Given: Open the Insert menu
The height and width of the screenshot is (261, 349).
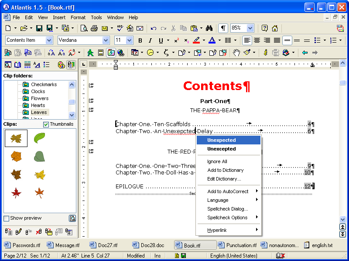Looking at the screenshot, I should pos(59,17).
